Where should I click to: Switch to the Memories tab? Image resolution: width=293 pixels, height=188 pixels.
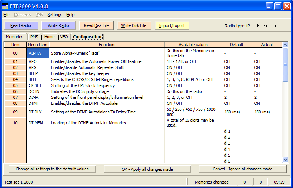click(15, 37)
